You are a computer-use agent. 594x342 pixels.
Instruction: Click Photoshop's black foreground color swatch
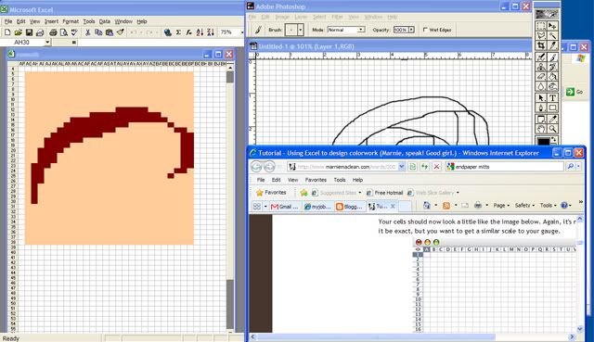(543, 142)
